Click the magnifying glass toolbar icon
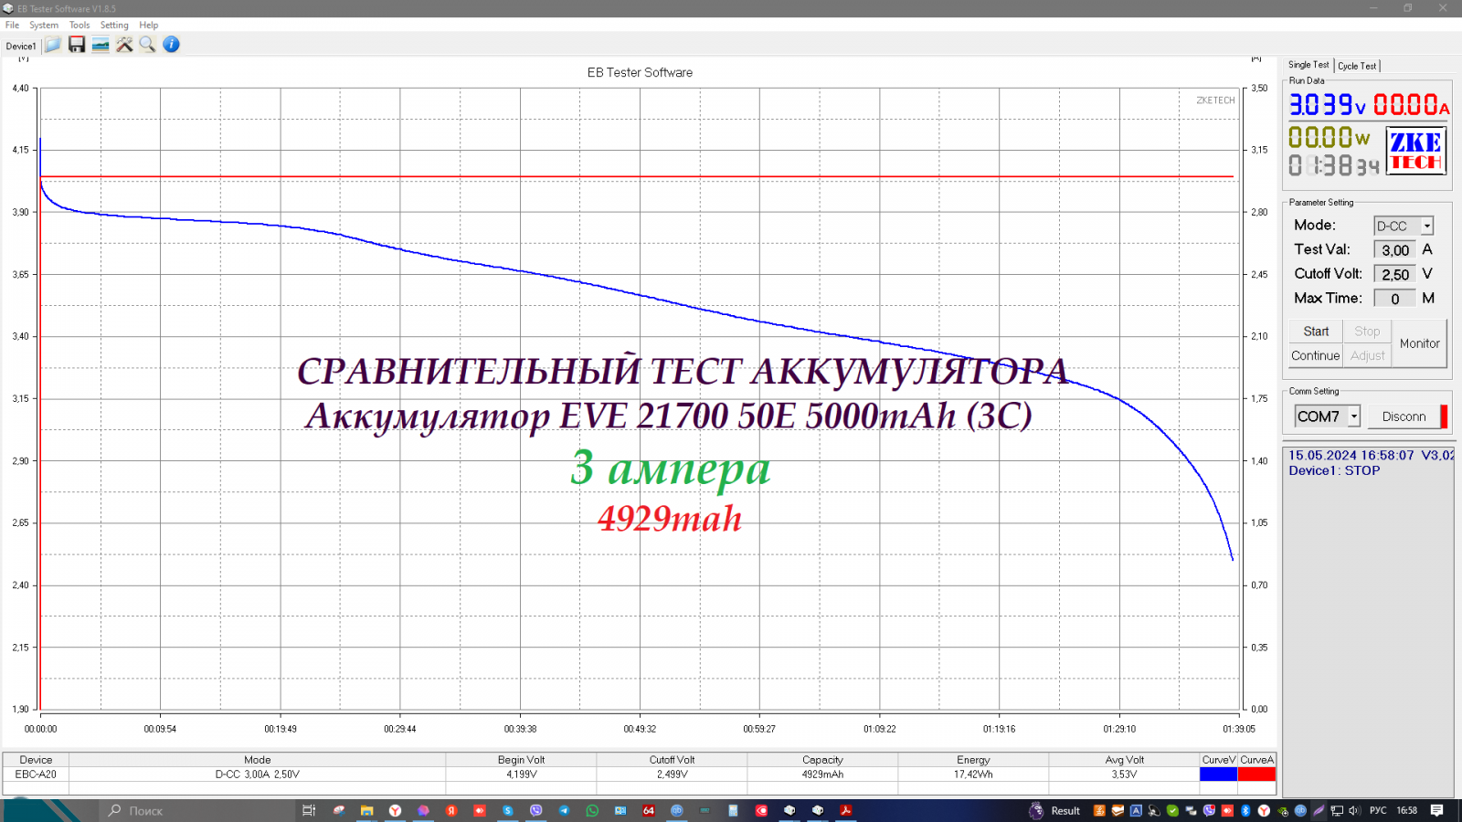1462x822 pixels. (x=147, y=45)
